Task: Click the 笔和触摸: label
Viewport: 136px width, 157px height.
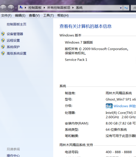Action: coord(72,136)
